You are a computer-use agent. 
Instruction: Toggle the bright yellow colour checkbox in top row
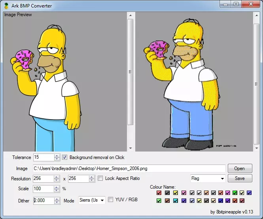(x=176, y=193)
